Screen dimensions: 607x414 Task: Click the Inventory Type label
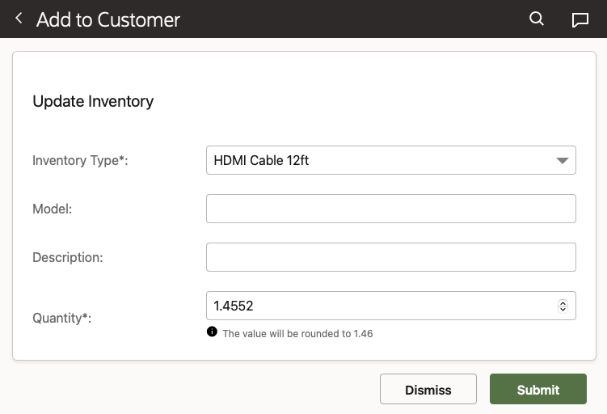pyautogui.click(x=80, y=160)
